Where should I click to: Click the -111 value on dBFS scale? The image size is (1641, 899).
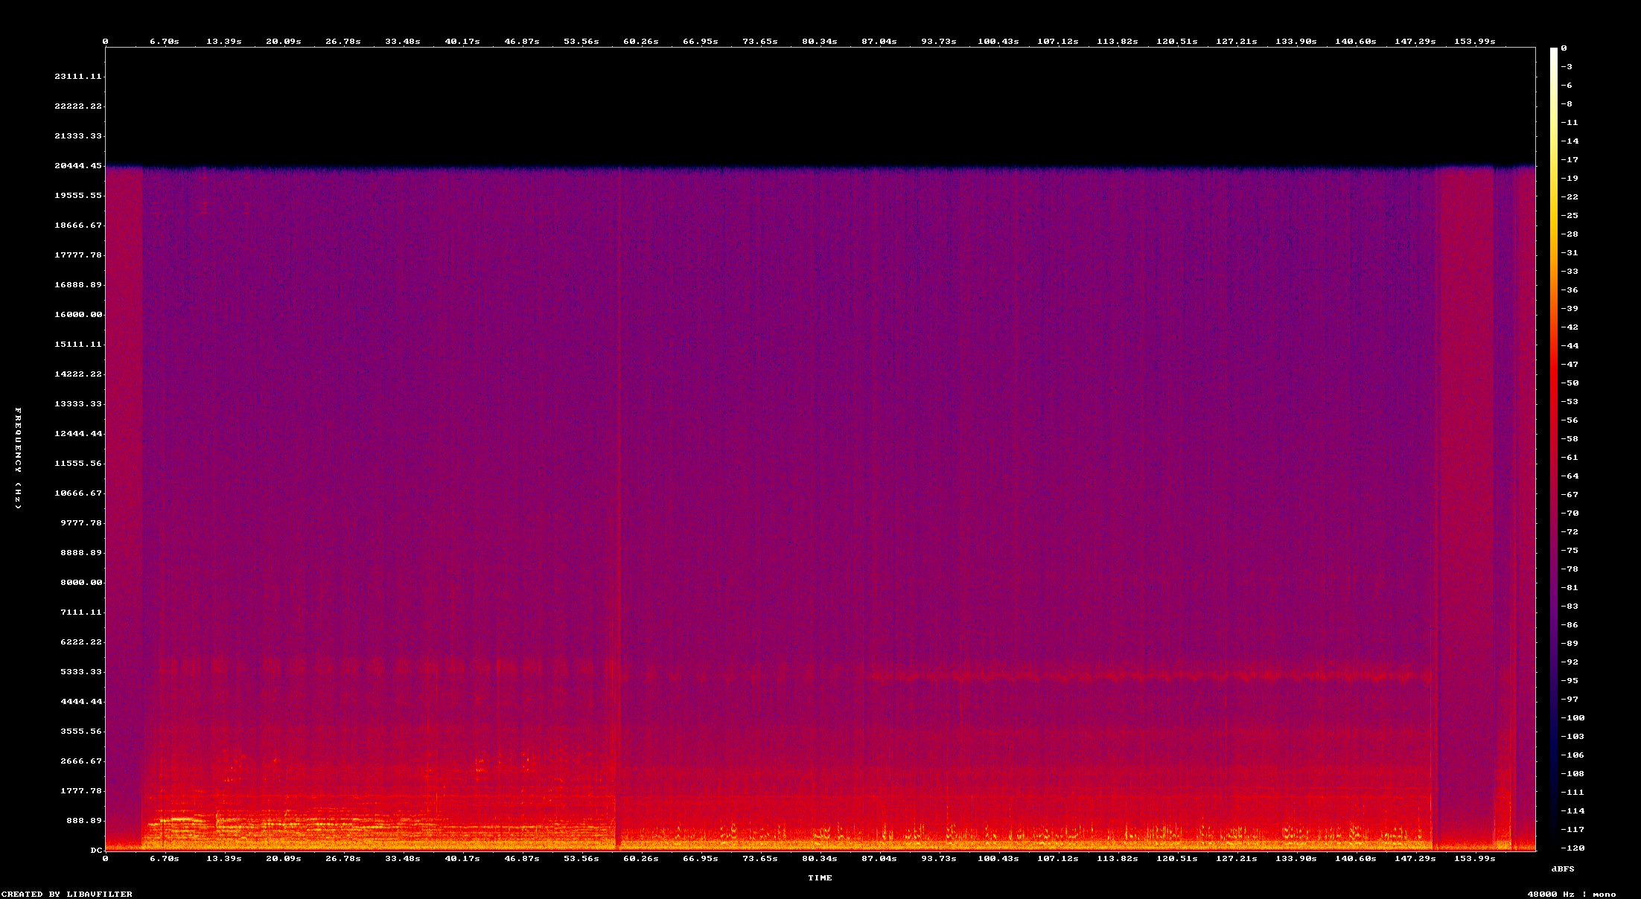coord(1573,793)
